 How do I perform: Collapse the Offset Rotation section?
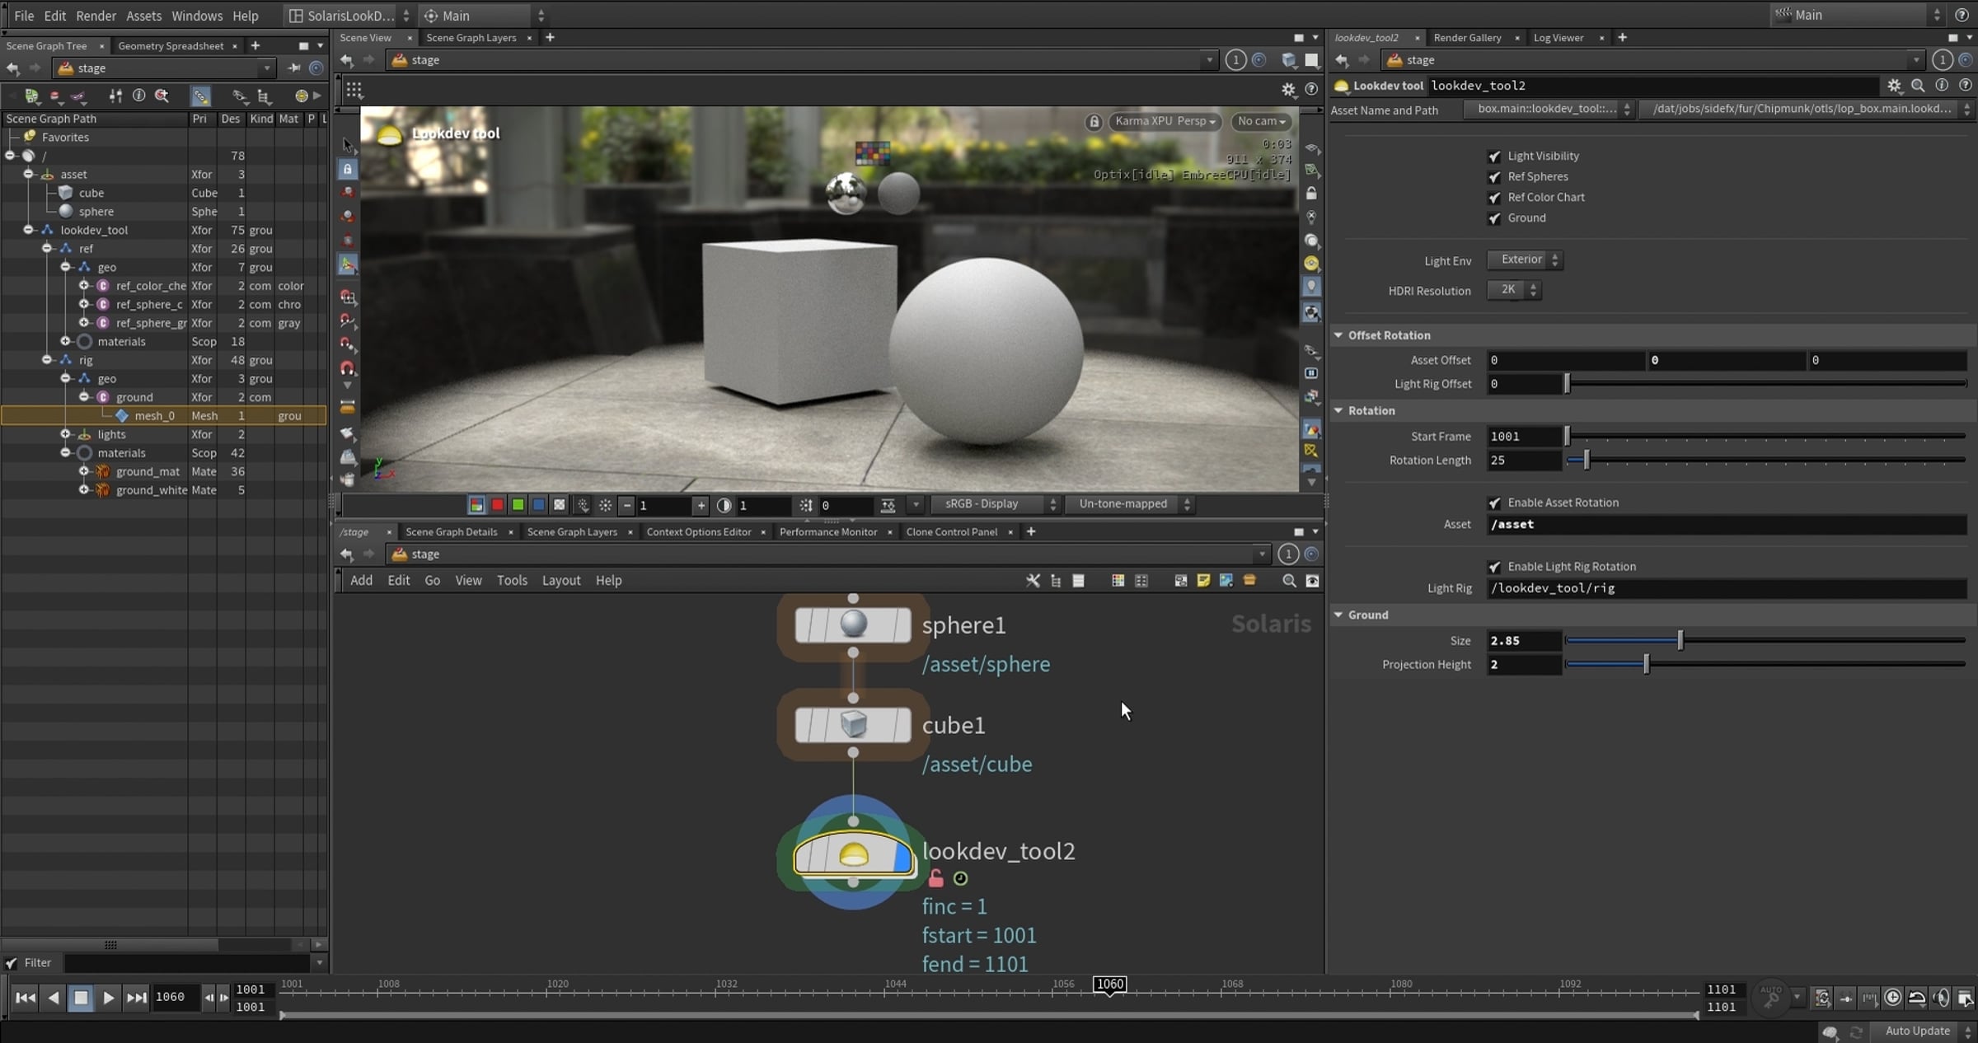pyautogui.click(x=1338, y=335)
